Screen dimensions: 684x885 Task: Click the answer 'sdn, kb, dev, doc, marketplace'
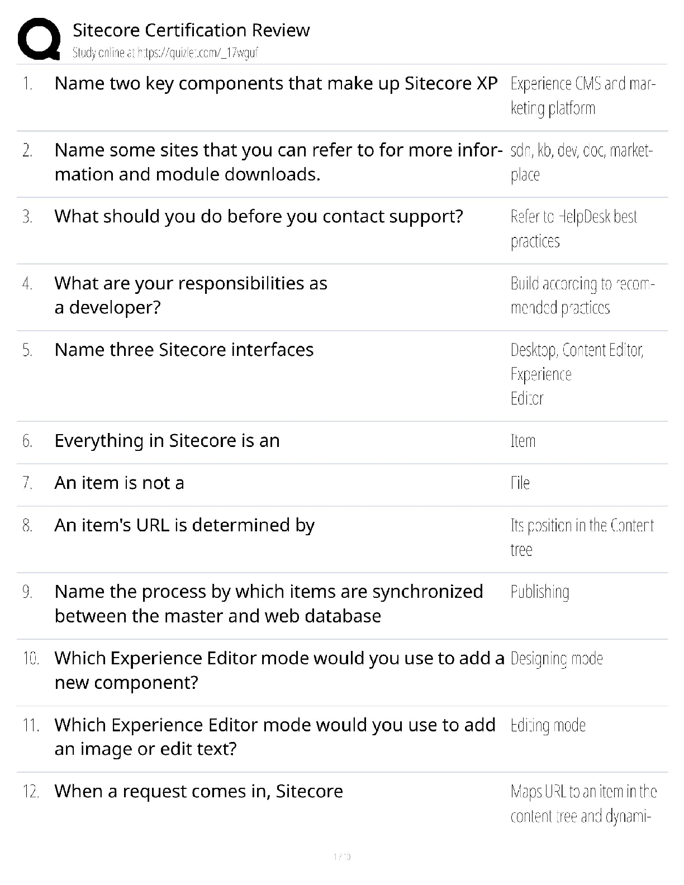pos(581,162)
